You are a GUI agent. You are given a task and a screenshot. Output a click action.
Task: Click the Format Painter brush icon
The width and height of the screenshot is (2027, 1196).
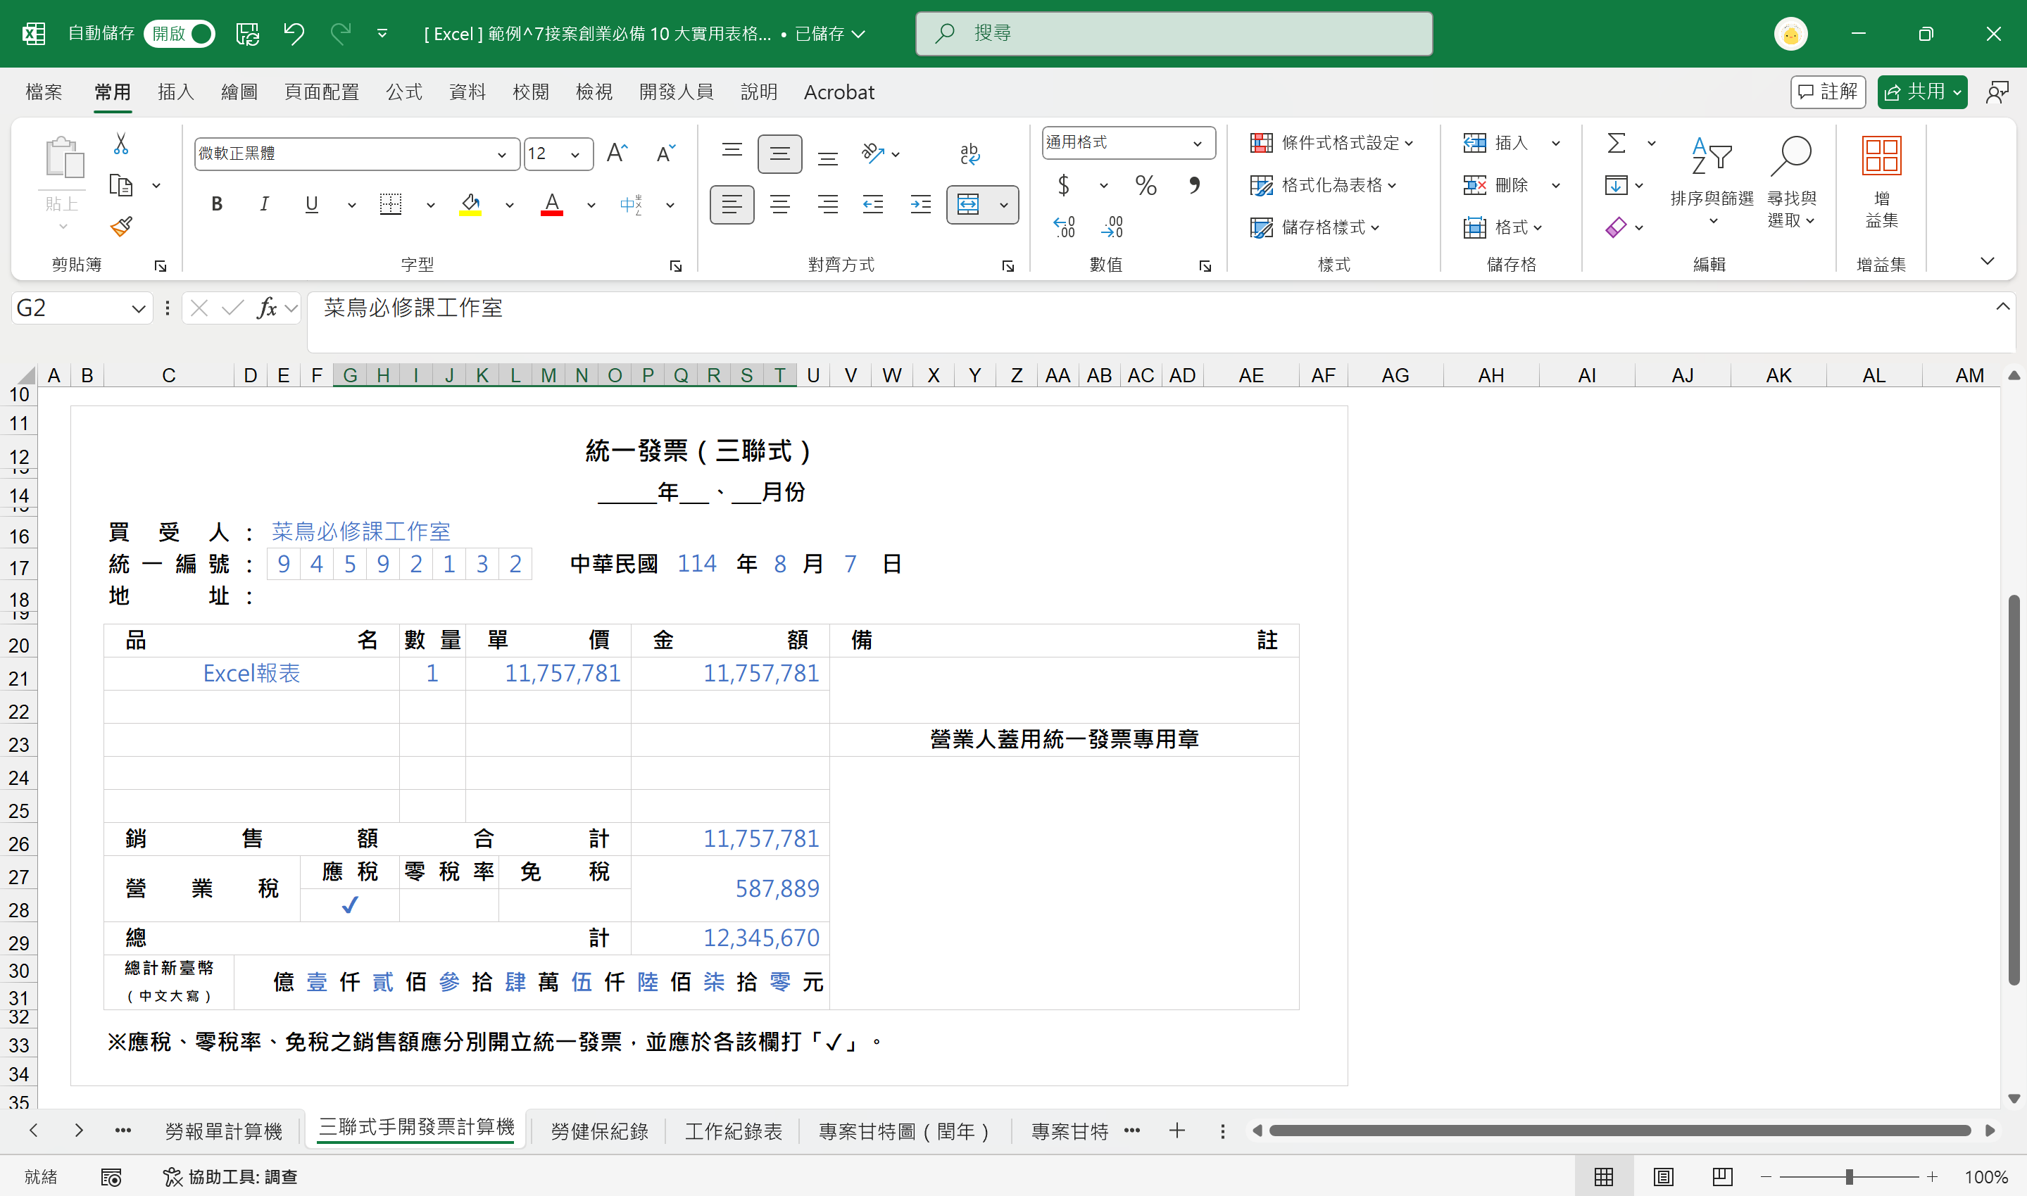point(121,227)
